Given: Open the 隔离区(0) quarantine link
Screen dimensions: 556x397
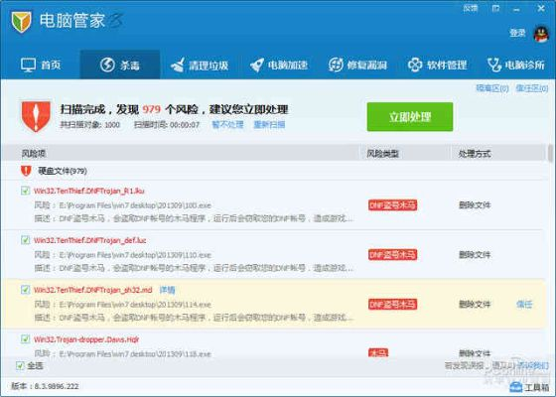Looking at the screenshot, I should [x=492, y=88].
